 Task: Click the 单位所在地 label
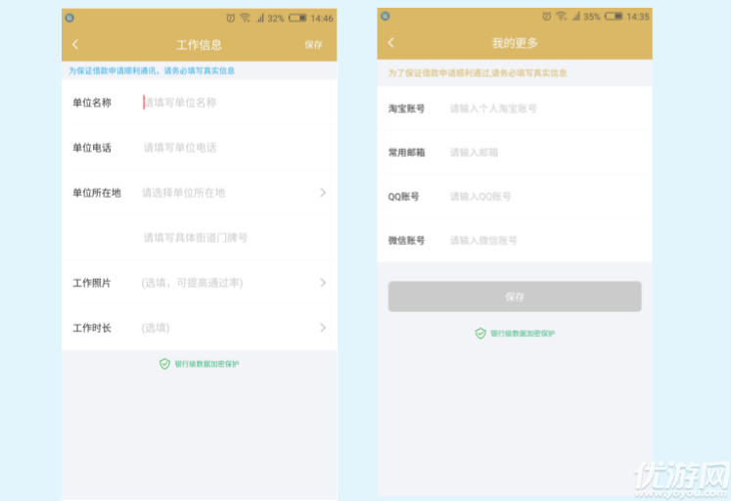click(97, 193)
